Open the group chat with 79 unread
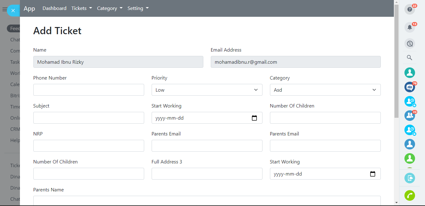Screen dimensions: 425x206 (409, 87)
